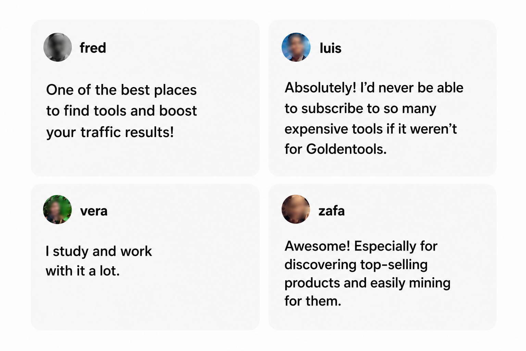Select the username luis
Screen dimensions: 526x351
pyautogui.click(x=330, y=48)
